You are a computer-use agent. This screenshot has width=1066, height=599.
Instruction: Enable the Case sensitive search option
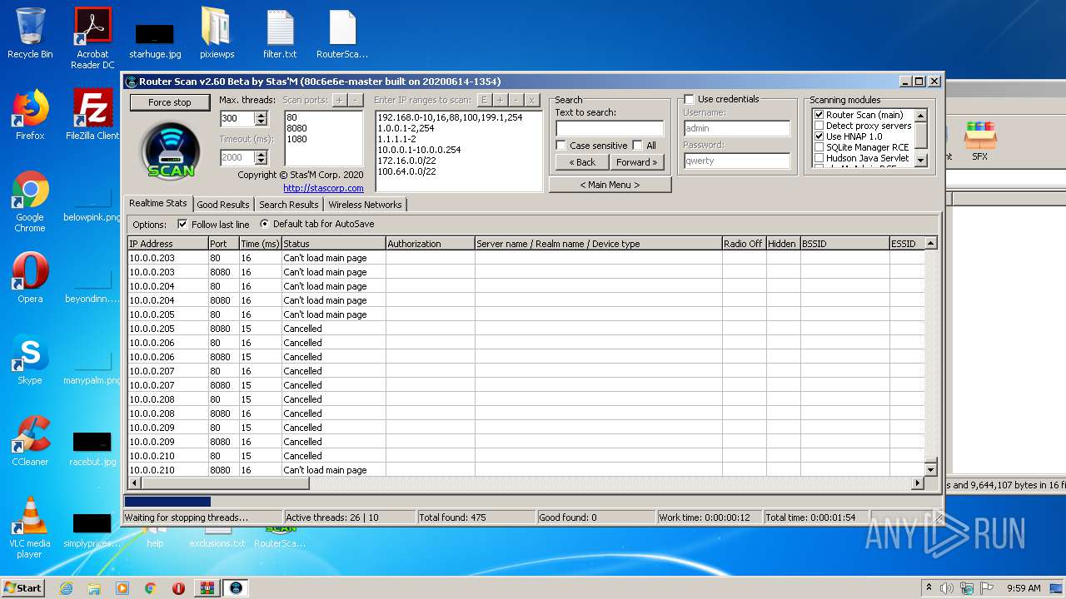561,146
